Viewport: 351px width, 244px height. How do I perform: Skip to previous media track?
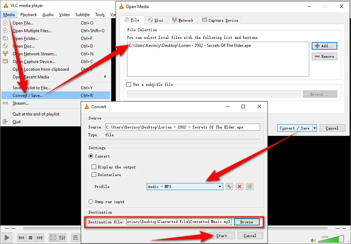point(21,238)
